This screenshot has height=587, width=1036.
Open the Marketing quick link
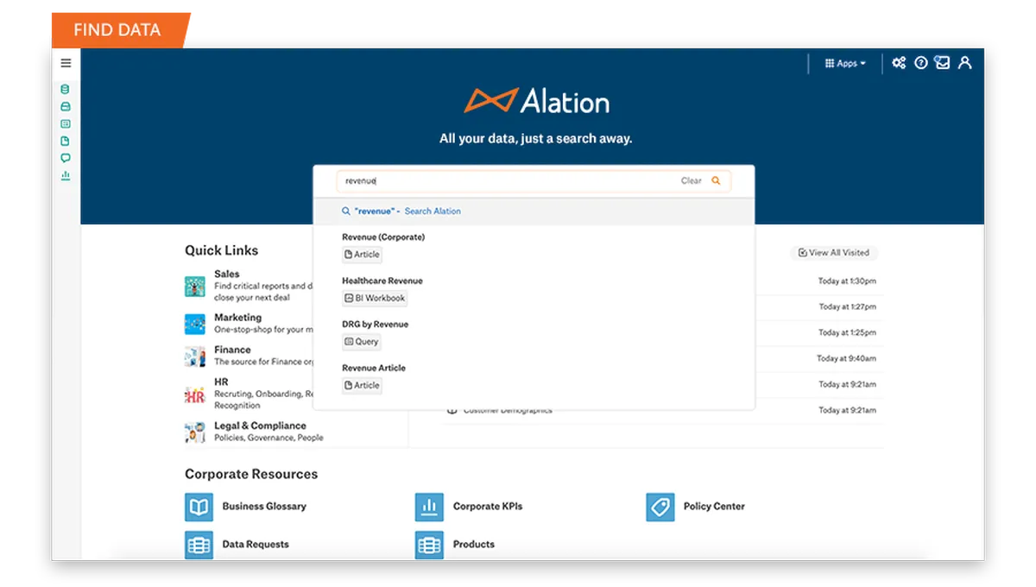coord(237,318)
